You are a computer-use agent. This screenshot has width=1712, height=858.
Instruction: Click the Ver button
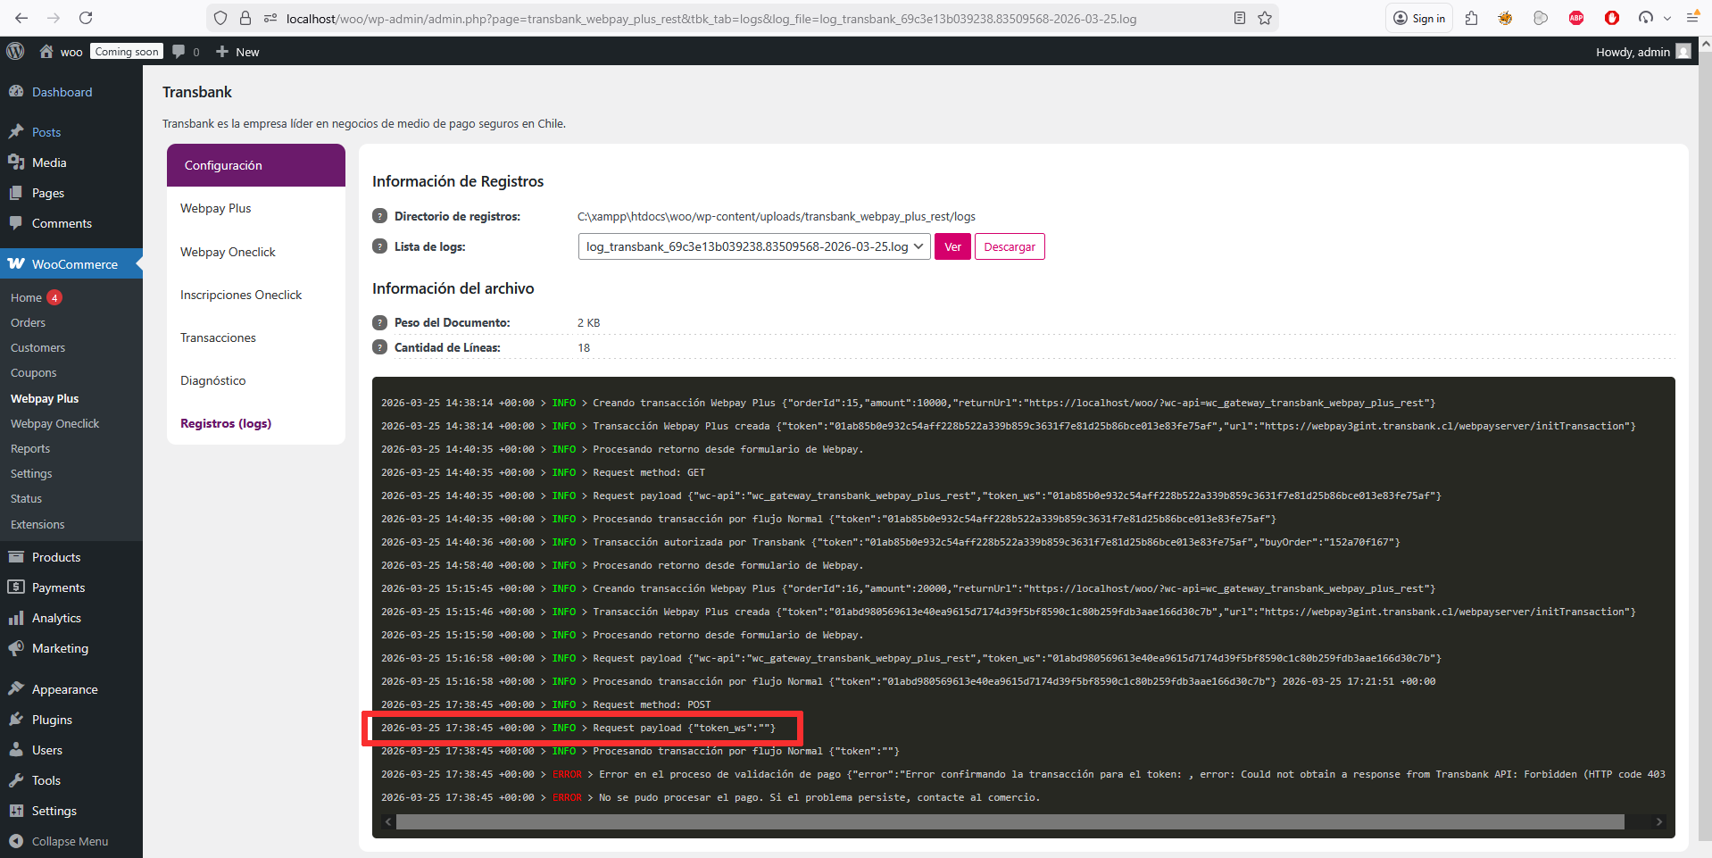pos(952,246)
